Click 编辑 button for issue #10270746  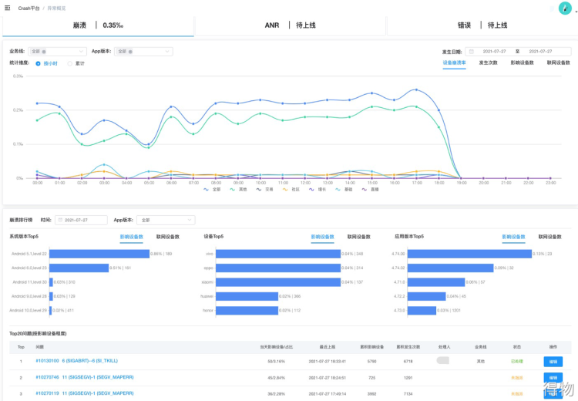pos(553,376)
